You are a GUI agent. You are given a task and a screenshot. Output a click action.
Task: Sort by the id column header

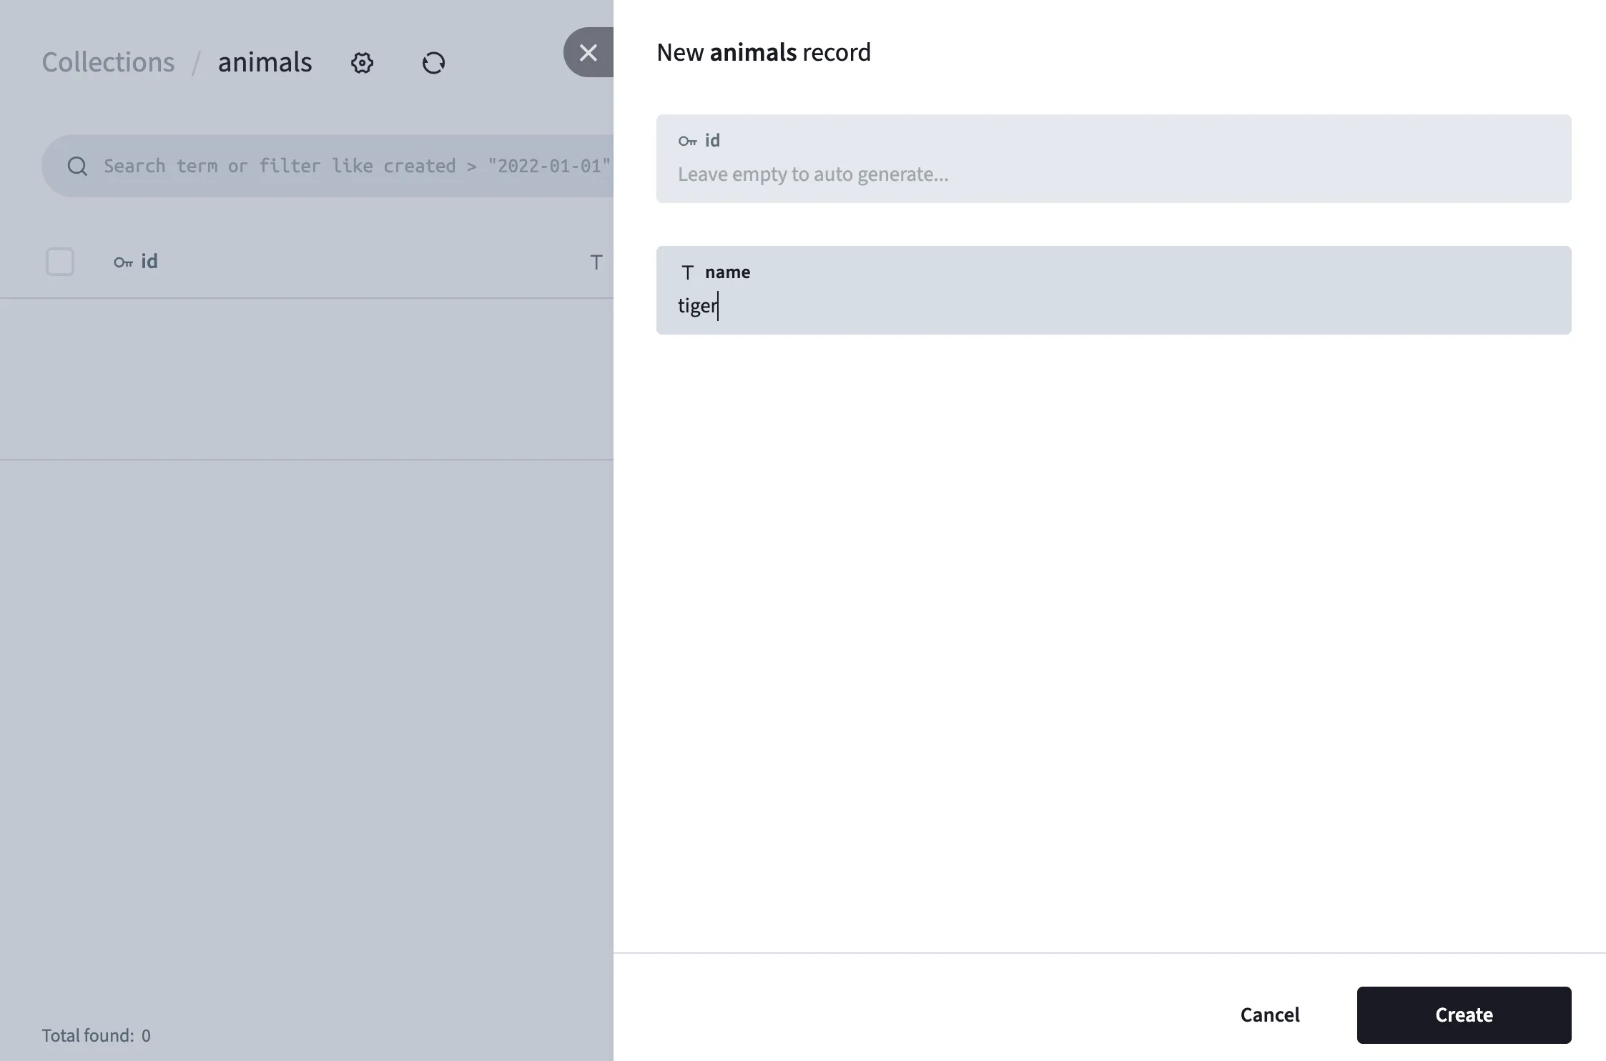point(149,262)
